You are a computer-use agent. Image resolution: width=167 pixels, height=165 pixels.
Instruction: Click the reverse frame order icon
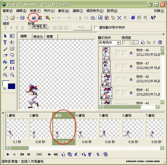[98, 154]
